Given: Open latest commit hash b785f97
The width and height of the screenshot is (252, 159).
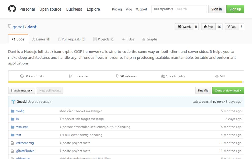Looking at the screenshot, I should coord(219,101).
